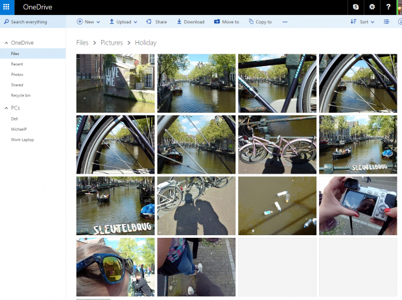Screen dimensions: 402x300
Task: Click the Share button label
Action: click(161, 22)
